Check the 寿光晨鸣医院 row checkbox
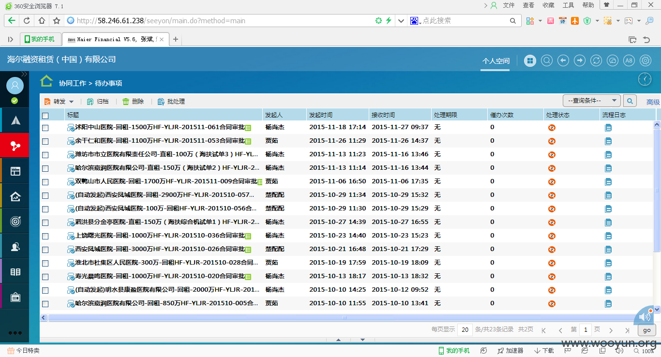The image size is (661, 357). point(45,277)
